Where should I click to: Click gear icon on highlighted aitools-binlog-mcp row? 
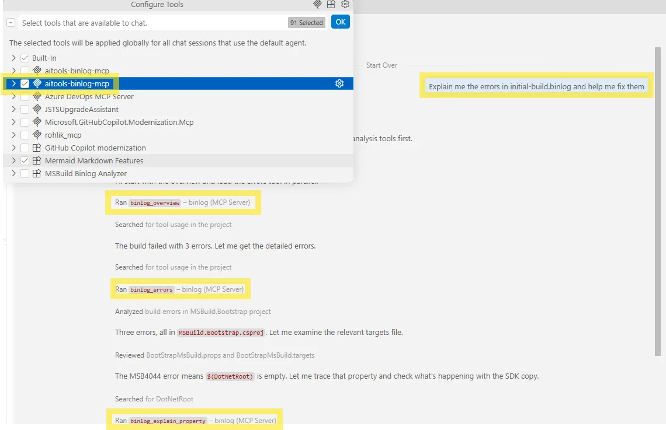pos(339,83)
